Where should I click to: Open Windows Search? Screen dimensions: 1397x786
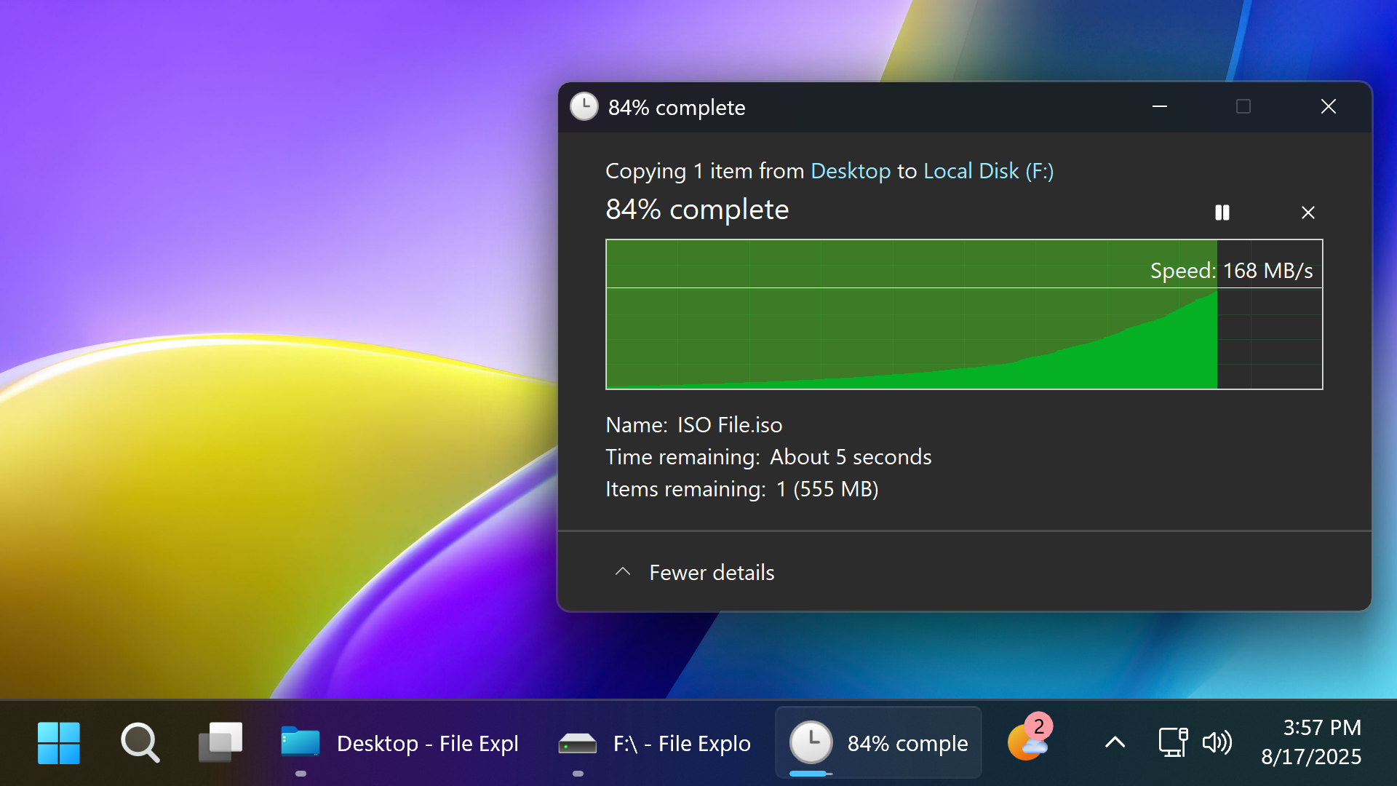140,743
